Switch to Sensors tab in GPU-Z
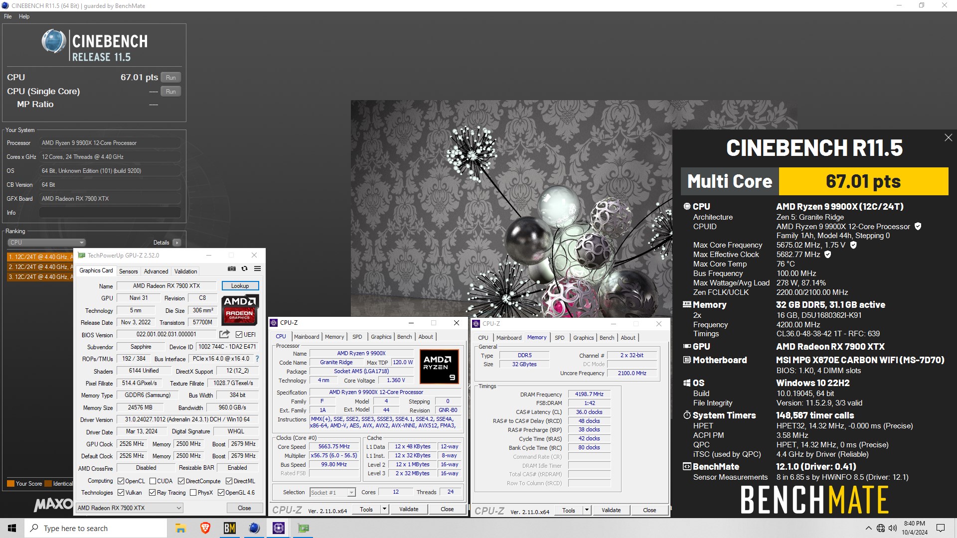 [x=128, y=271]
